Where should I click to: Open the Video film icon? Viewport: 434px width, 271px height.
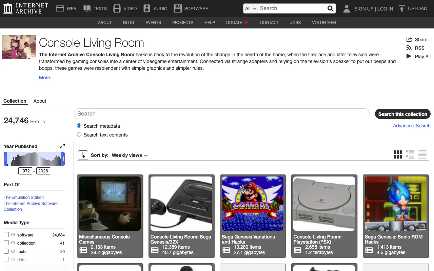point(117,8)
